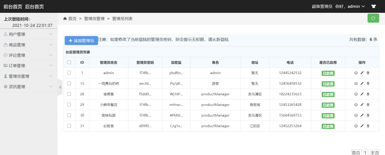
Task: Click salt cell 4PM6l...
Action: 176,115
